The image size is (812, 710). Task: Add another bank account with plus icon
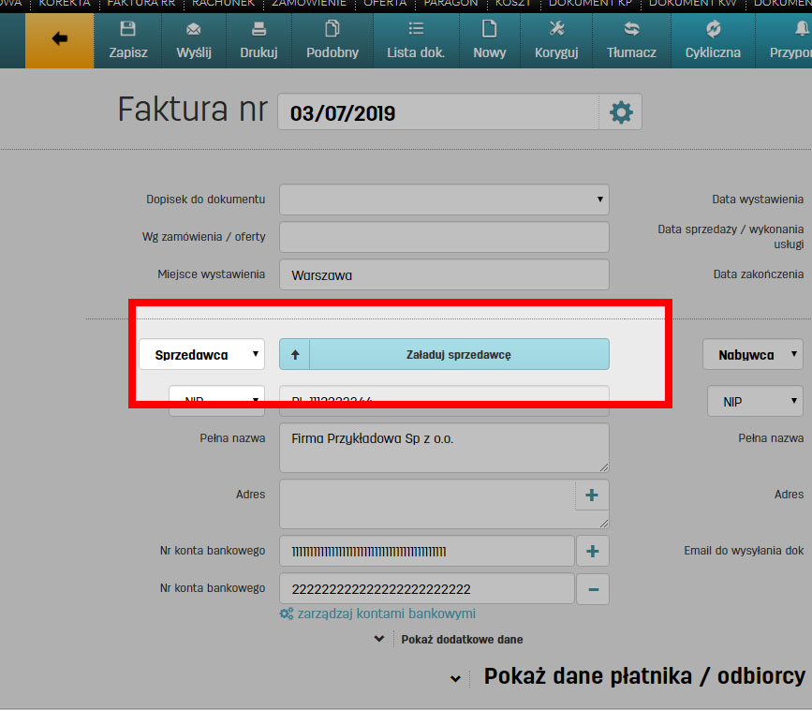[592, 551]
